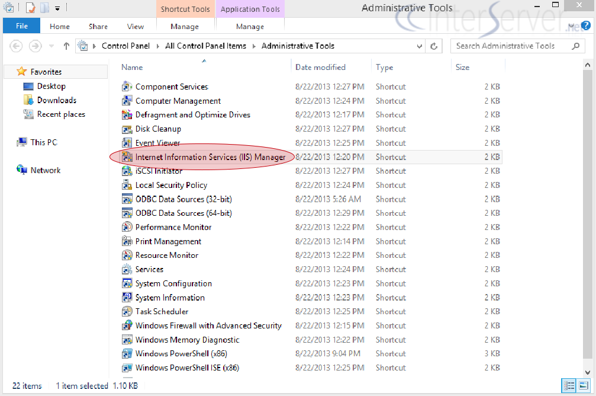Screen dimensions: 596x396
Task: Expand the root breadcrumb arrow before Control Panel
Action: (x=94, y=46)
